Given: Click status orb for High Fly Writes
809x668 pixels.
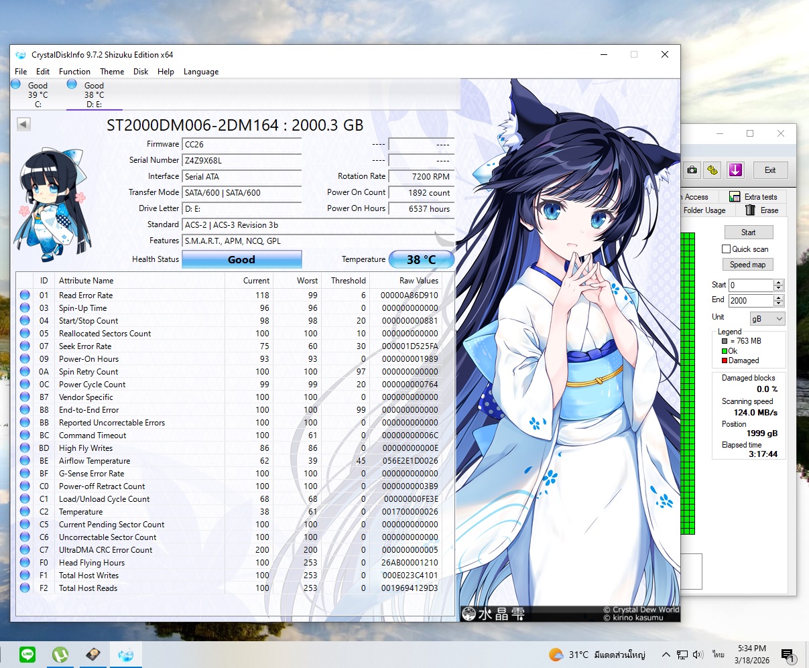Looking at the screenshot, I should click(25, 448).
